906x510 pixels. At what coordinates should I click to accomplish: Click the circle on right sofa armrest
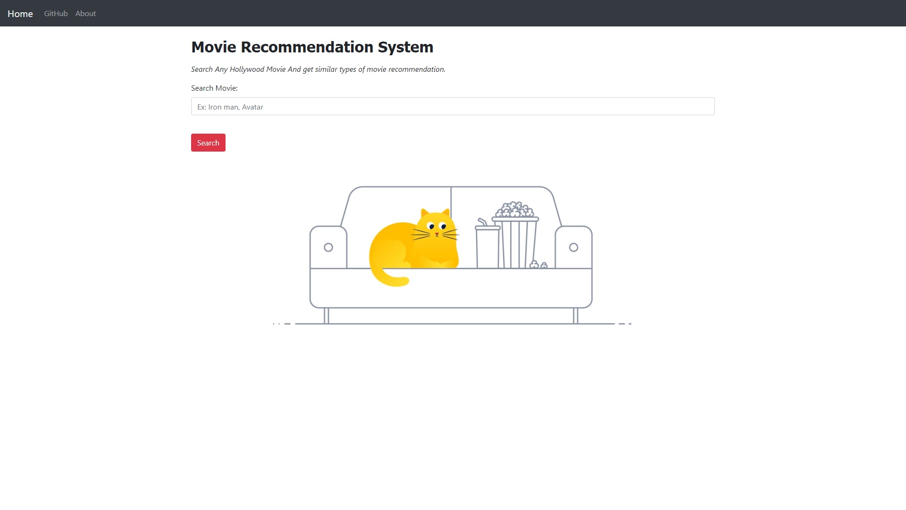click(573, 247)
